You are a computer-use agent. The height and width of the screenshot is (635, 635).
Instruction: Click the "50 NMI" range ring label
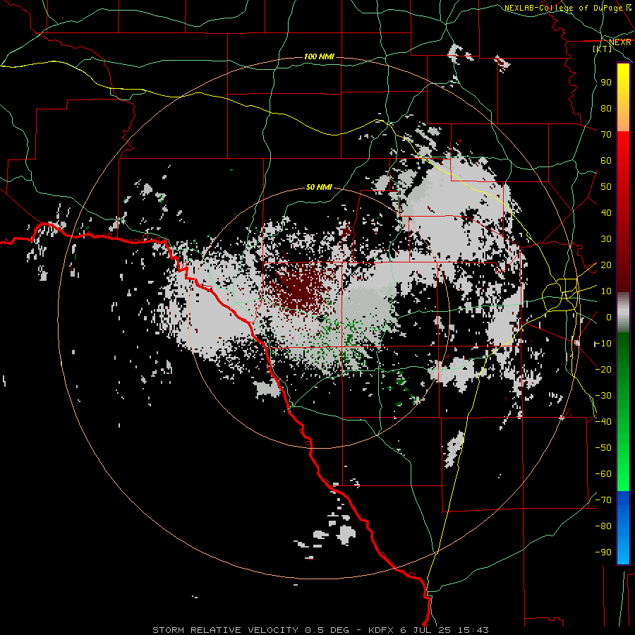tap(319, 187)
